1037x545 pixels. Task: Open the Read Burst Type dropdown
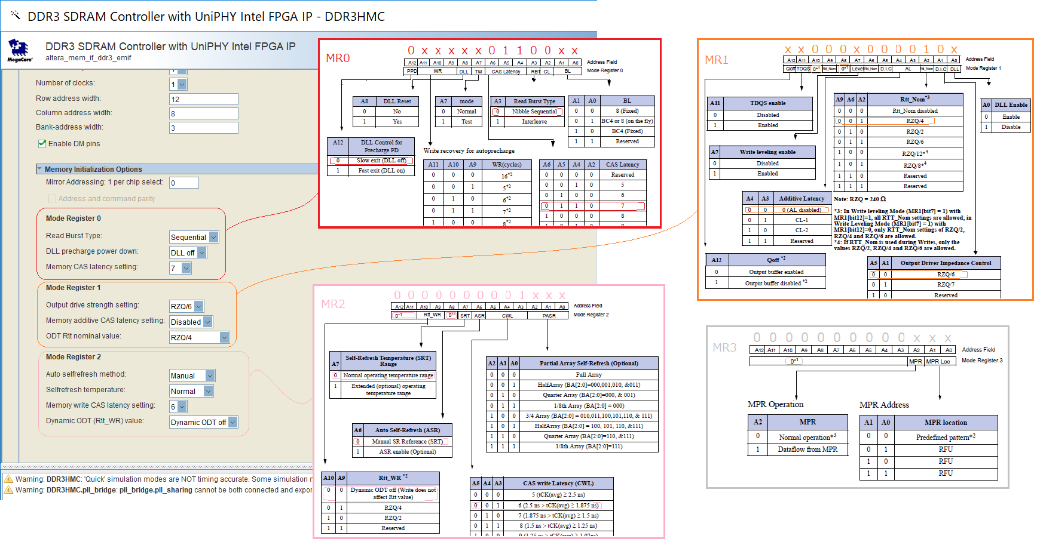tap(213, 237)
